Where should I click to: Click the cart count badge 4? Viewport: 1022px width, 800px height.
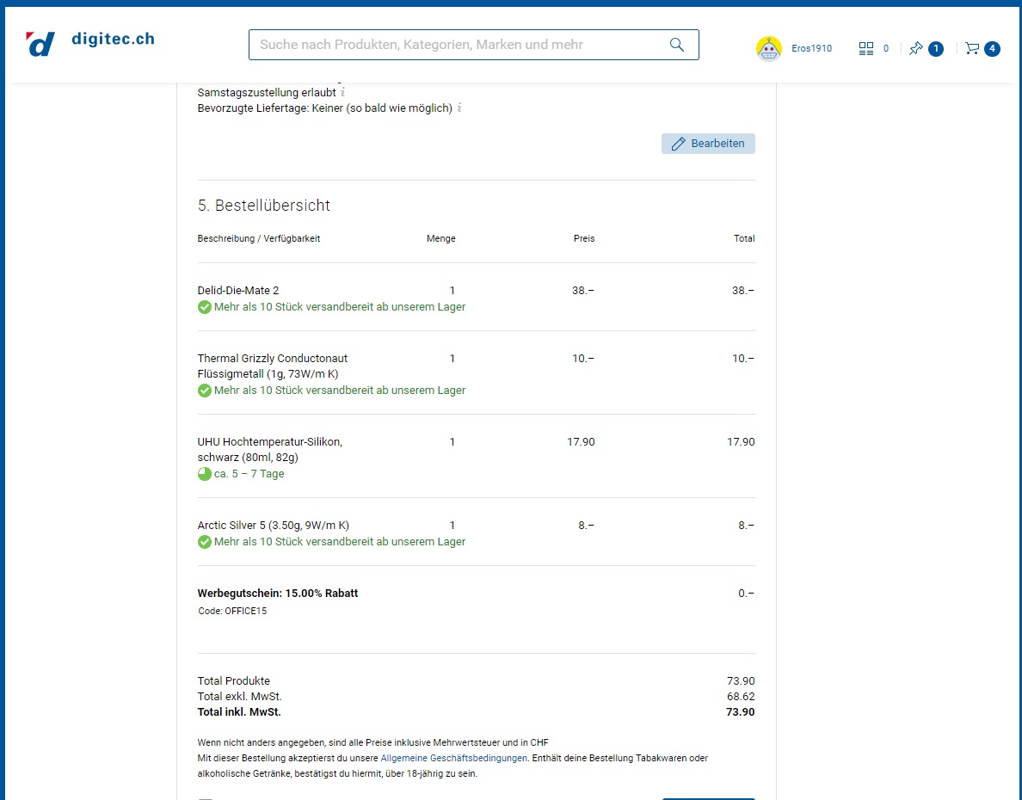(992, 48)
